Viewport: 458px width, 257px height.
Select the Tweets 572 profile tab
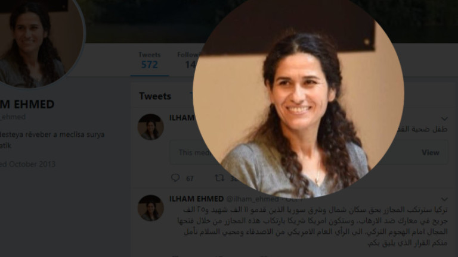(150, 60)
